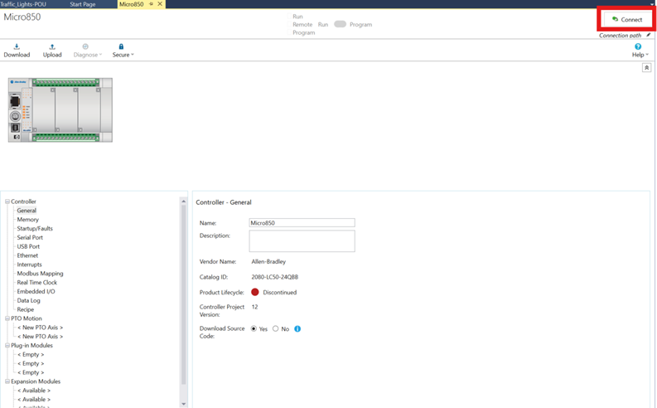Collapse the controller image with double-chevron icon

[x=646, y=68]
